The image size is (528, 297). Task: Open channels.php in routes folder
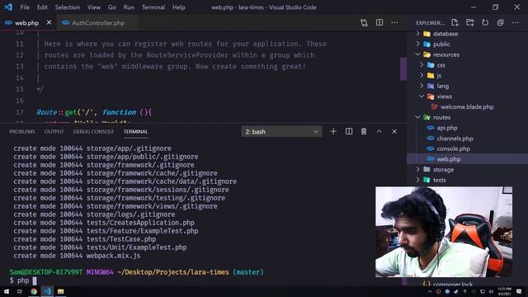[455, 139]
